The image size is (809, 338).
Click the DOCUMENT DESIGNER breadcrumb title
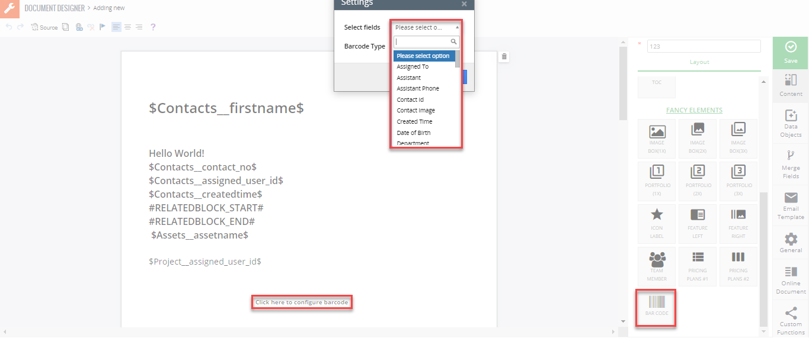[54, 8]
